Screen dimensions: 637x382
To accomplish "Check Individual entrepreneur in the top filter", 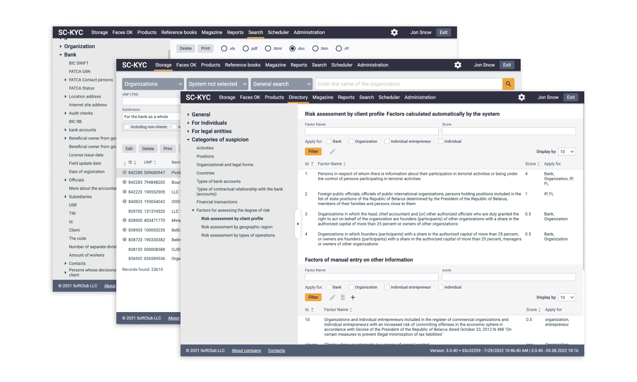I will click(x=387, y=141).
